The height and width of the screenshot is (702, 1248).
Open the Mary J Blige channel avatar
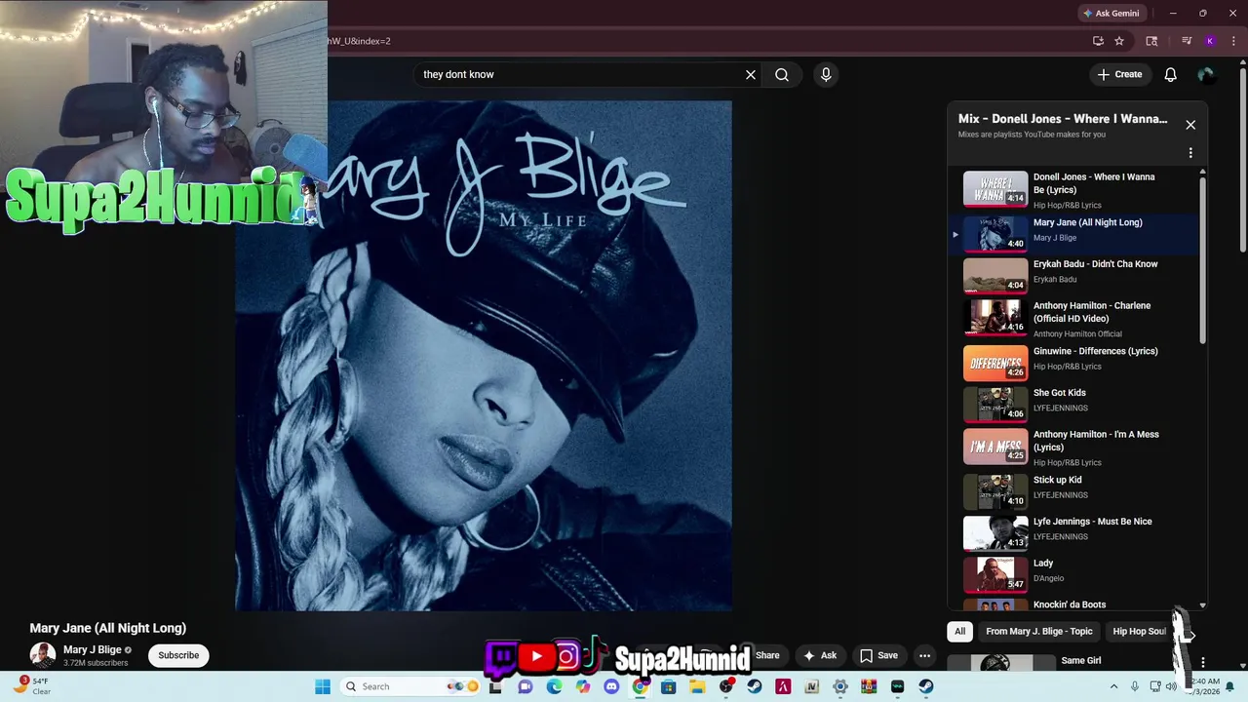(x=43, y=655)
